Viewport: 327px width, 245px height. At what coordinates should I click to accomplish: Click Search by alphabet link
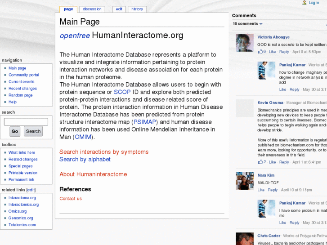85,160
